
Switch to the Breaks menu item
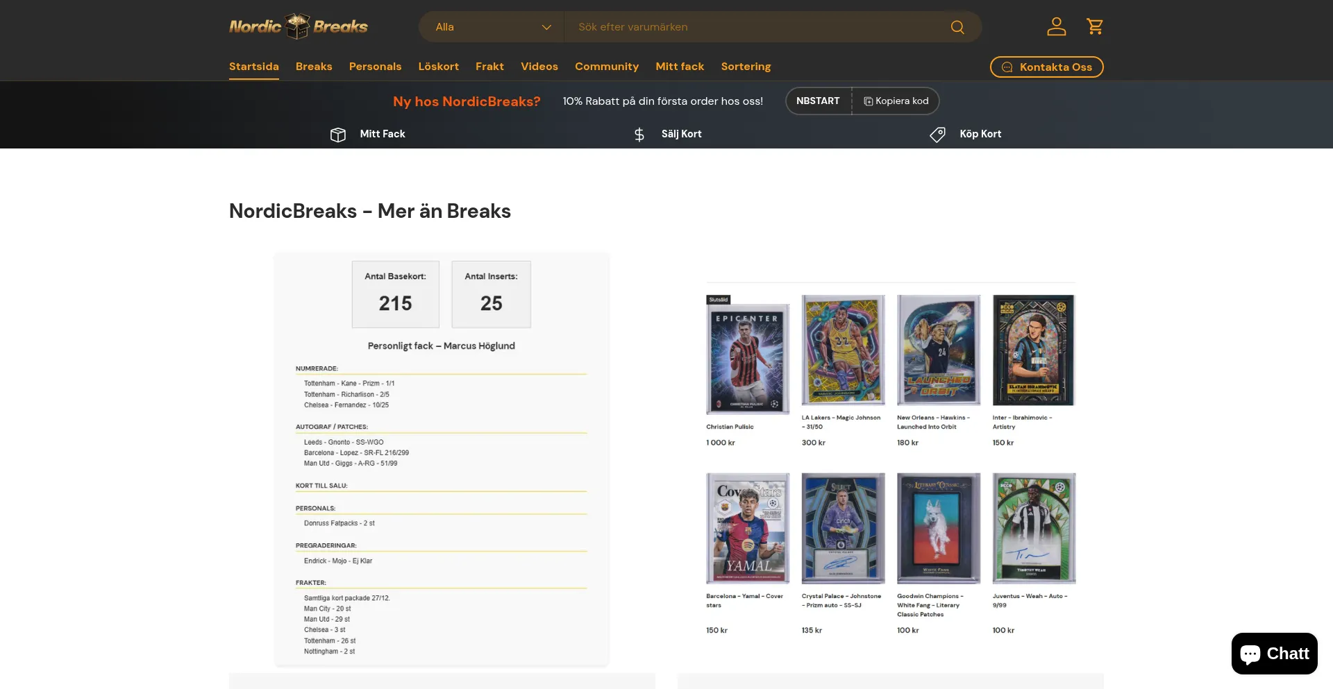(x=313, y=67)
